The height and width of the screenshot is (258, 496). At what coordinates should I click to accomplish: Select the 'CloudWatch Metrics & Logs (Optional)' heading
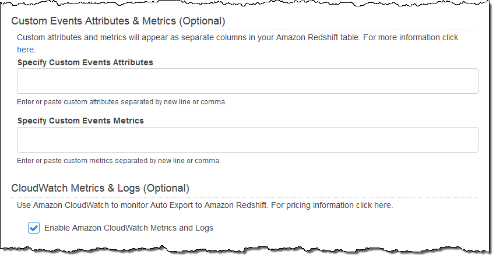tap(100, 188)
